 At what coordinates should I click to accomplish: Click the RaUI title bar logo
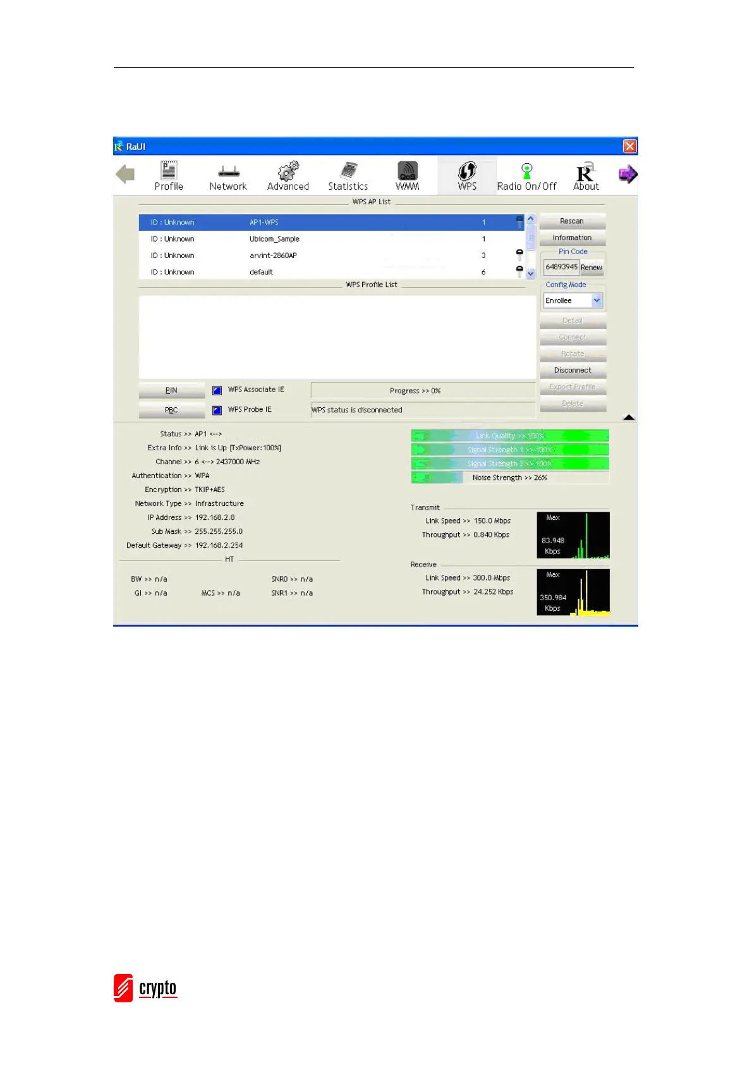click(119, 146)
